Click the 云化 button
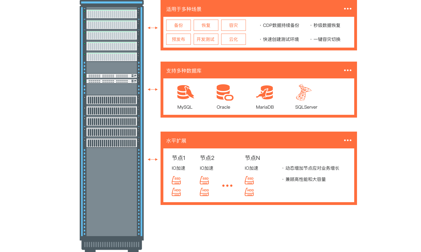This screenshot has height=252, width=421. point(234,39)
